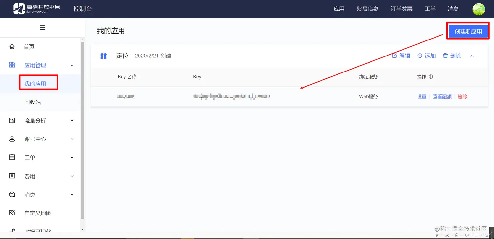Click the 绑定服务 column header
494x239 pixels.
[x=368, y=77]
